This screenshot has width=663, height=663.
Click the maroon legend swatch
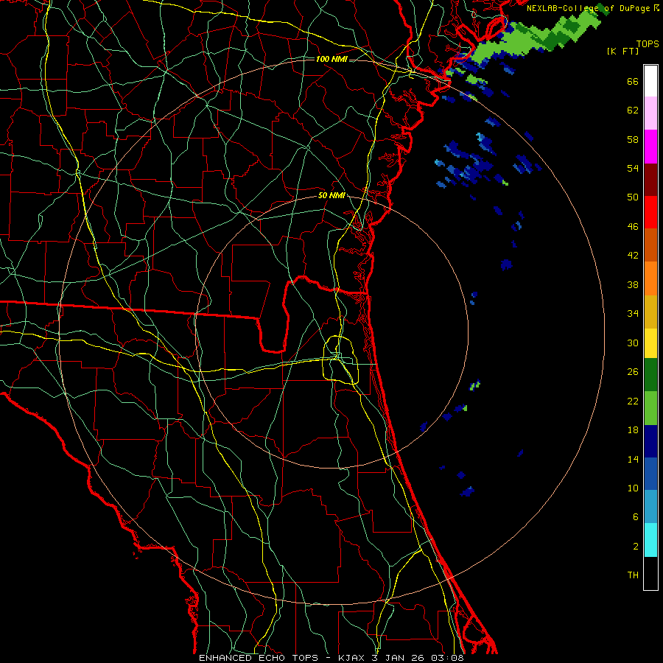tap(650, 179)
